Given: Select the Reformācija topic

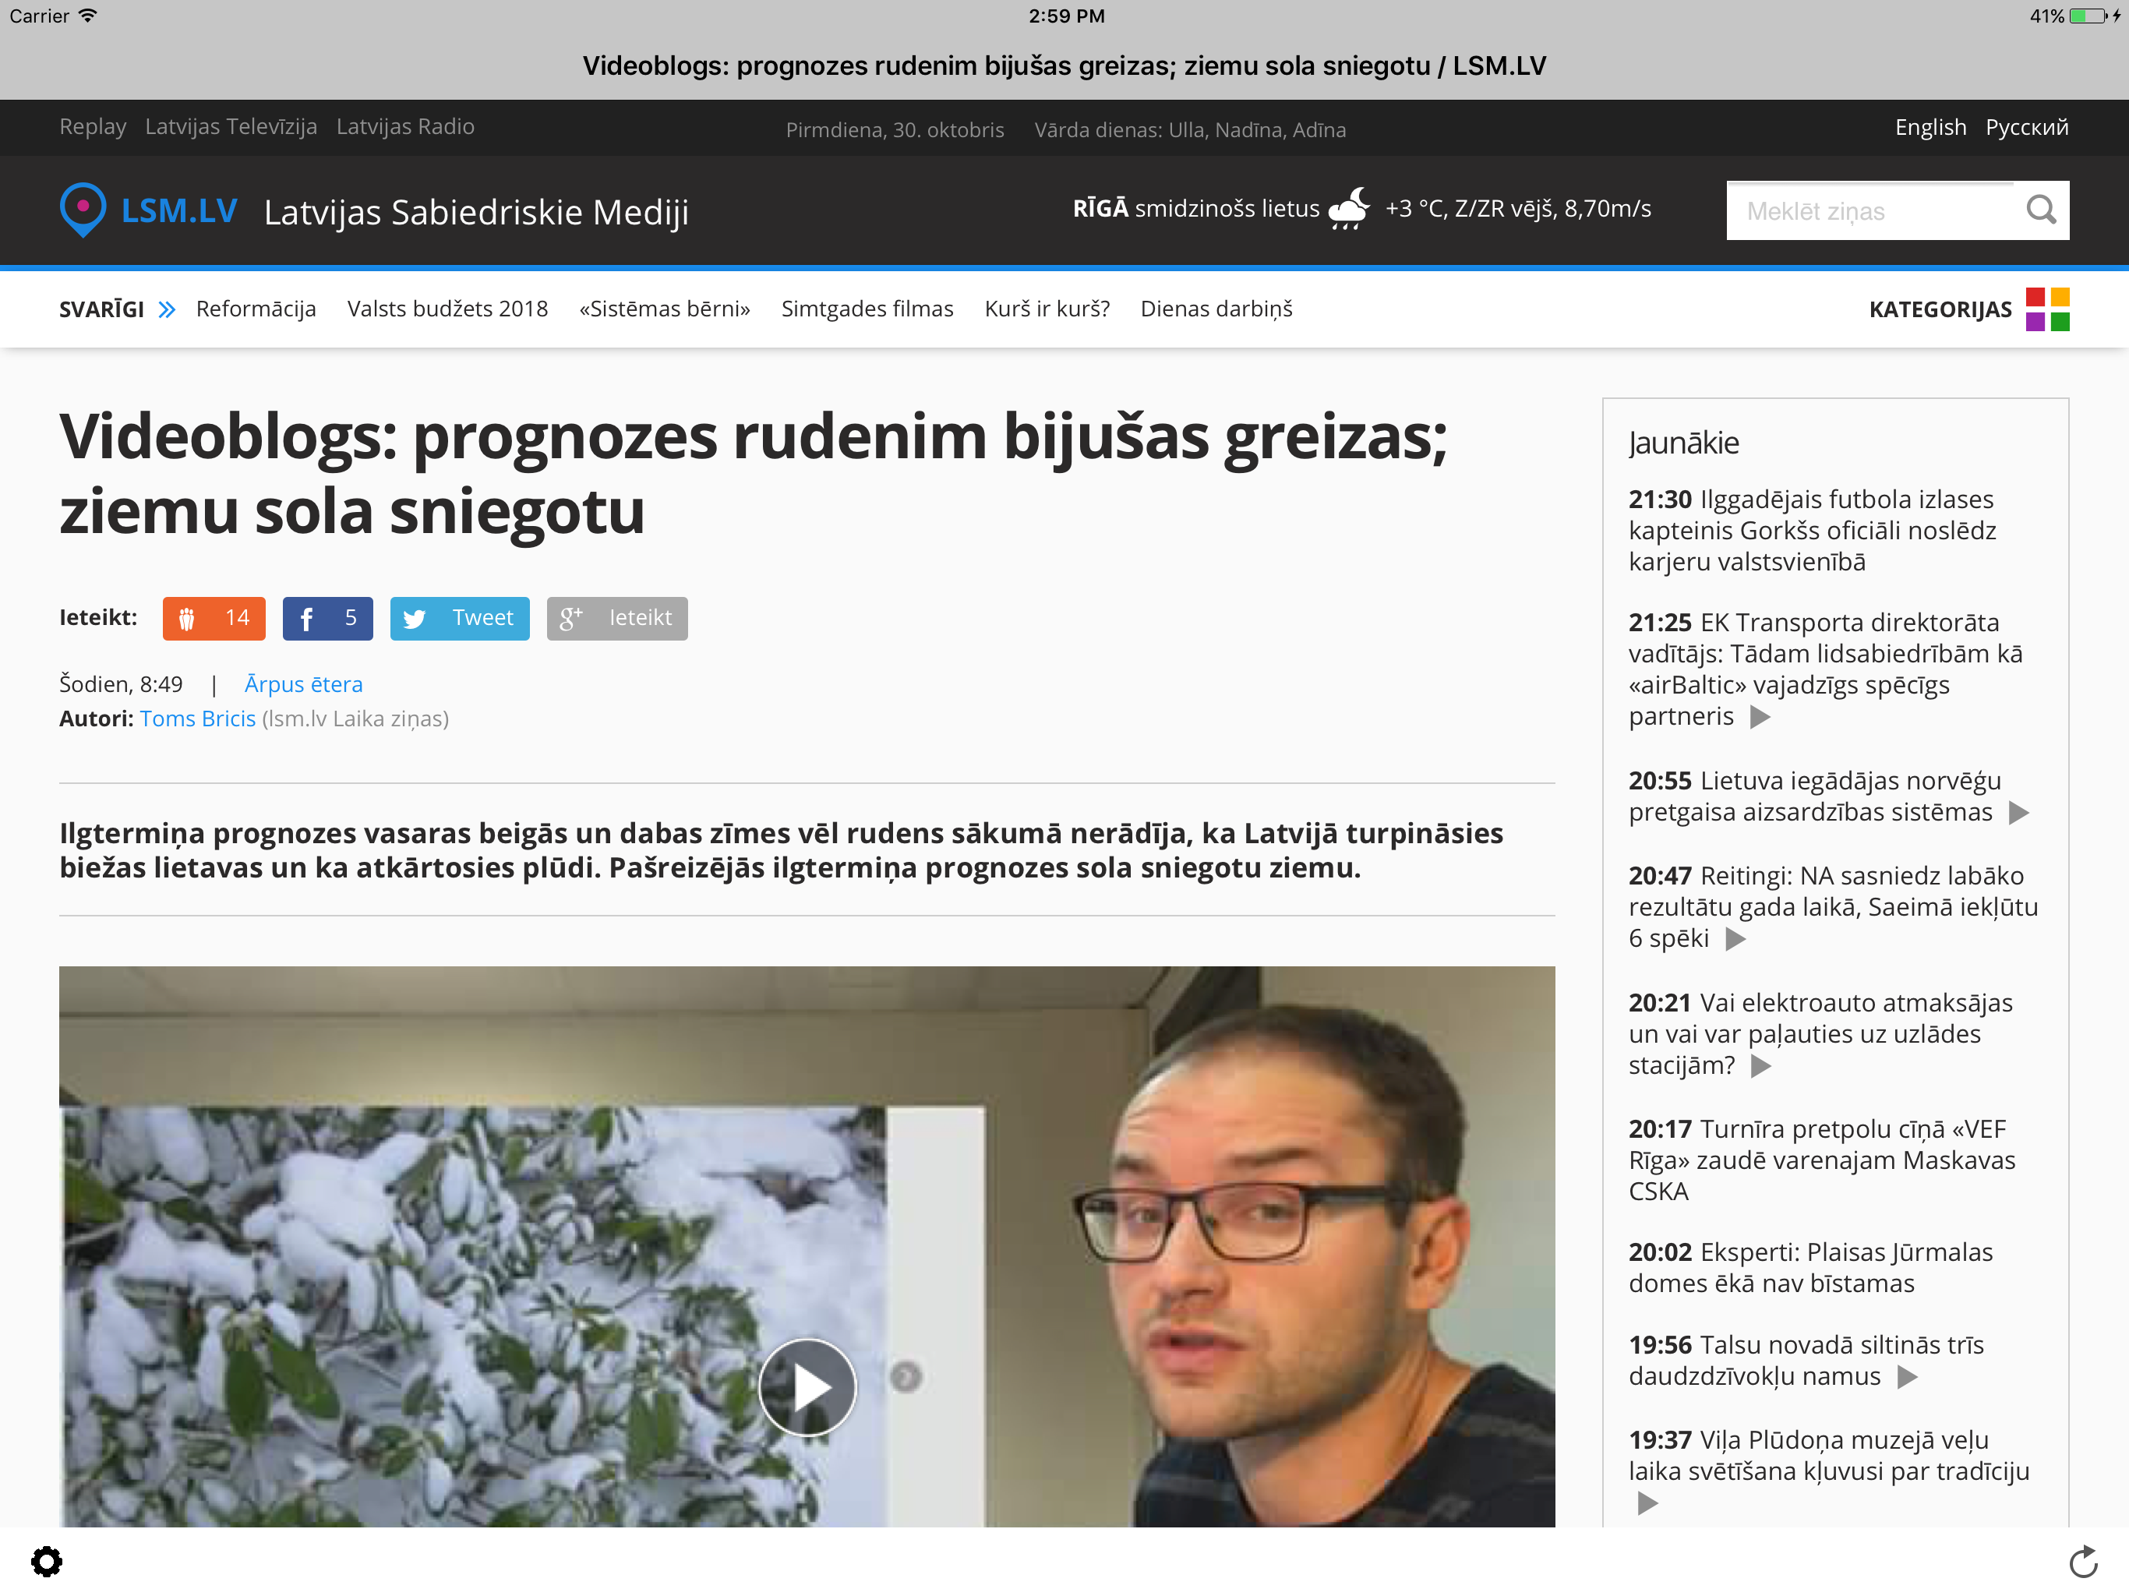Looking at the screenshot, I should point(255,309).
